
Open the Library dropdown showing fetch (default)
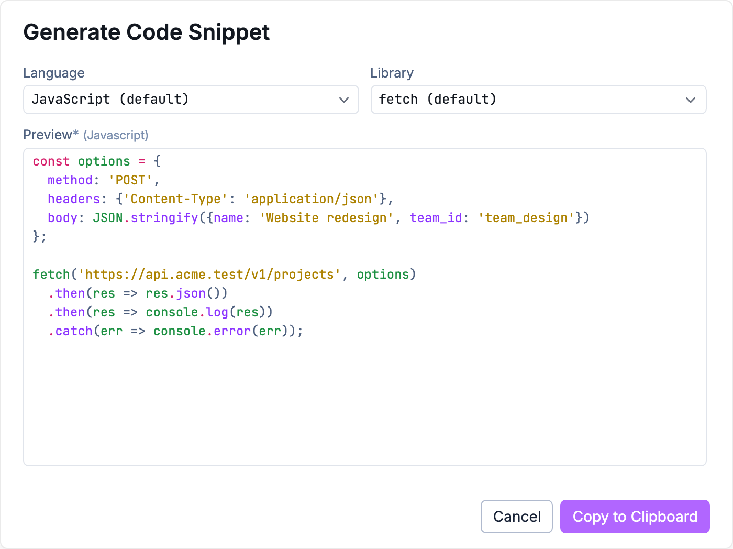point(538,100)
